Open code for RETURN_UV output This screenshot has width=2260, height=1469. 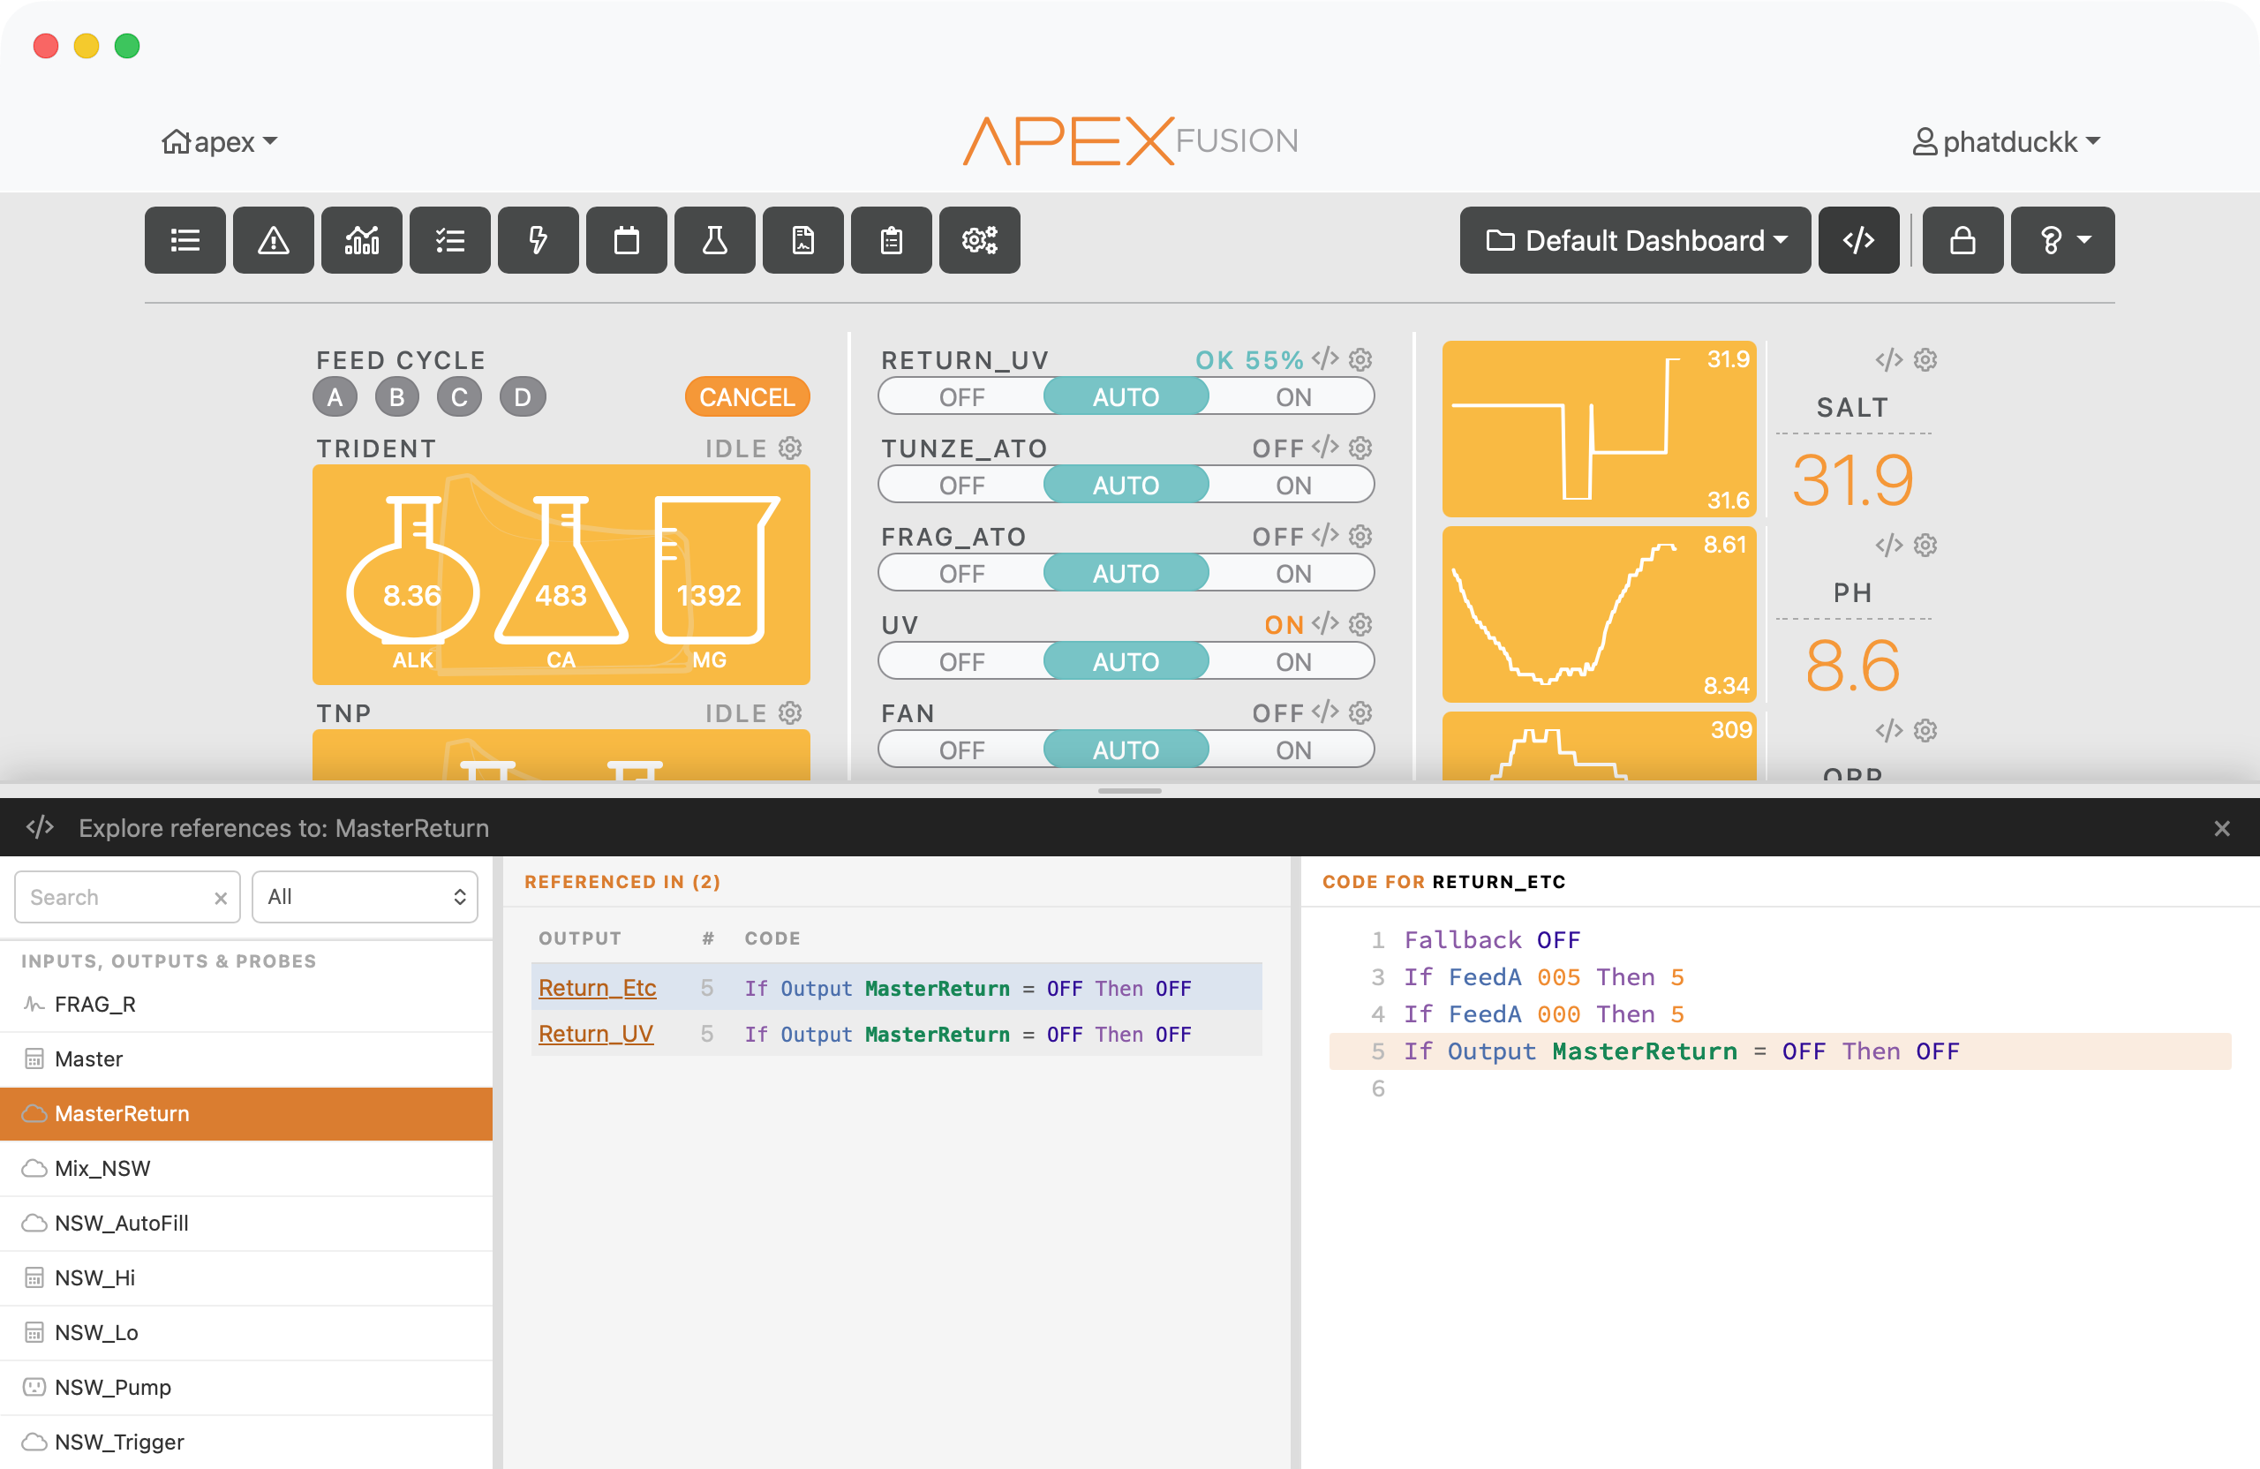(x=1326, y=359)
